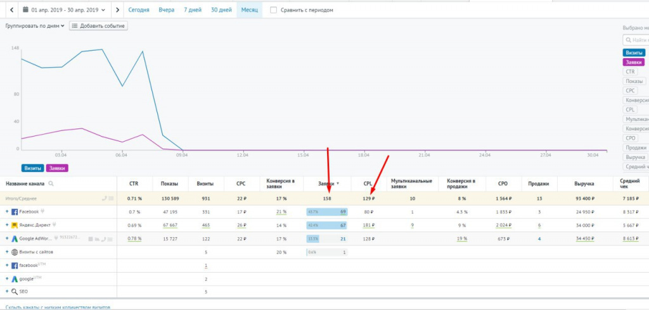Click the globe icon for Визиты с сайтов
This screenshot has height=310, width=649.
(x=14, y=252)
